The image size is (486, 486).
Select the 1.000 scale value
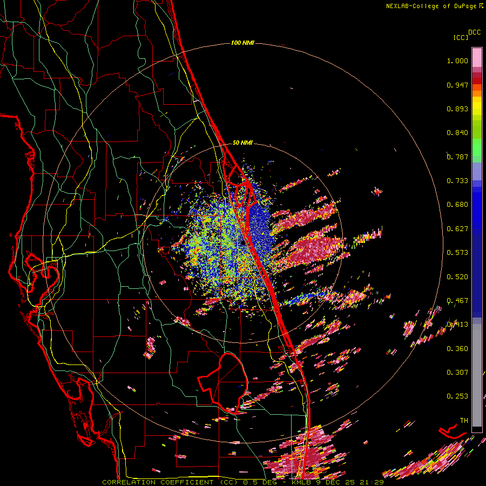[457, 60]
